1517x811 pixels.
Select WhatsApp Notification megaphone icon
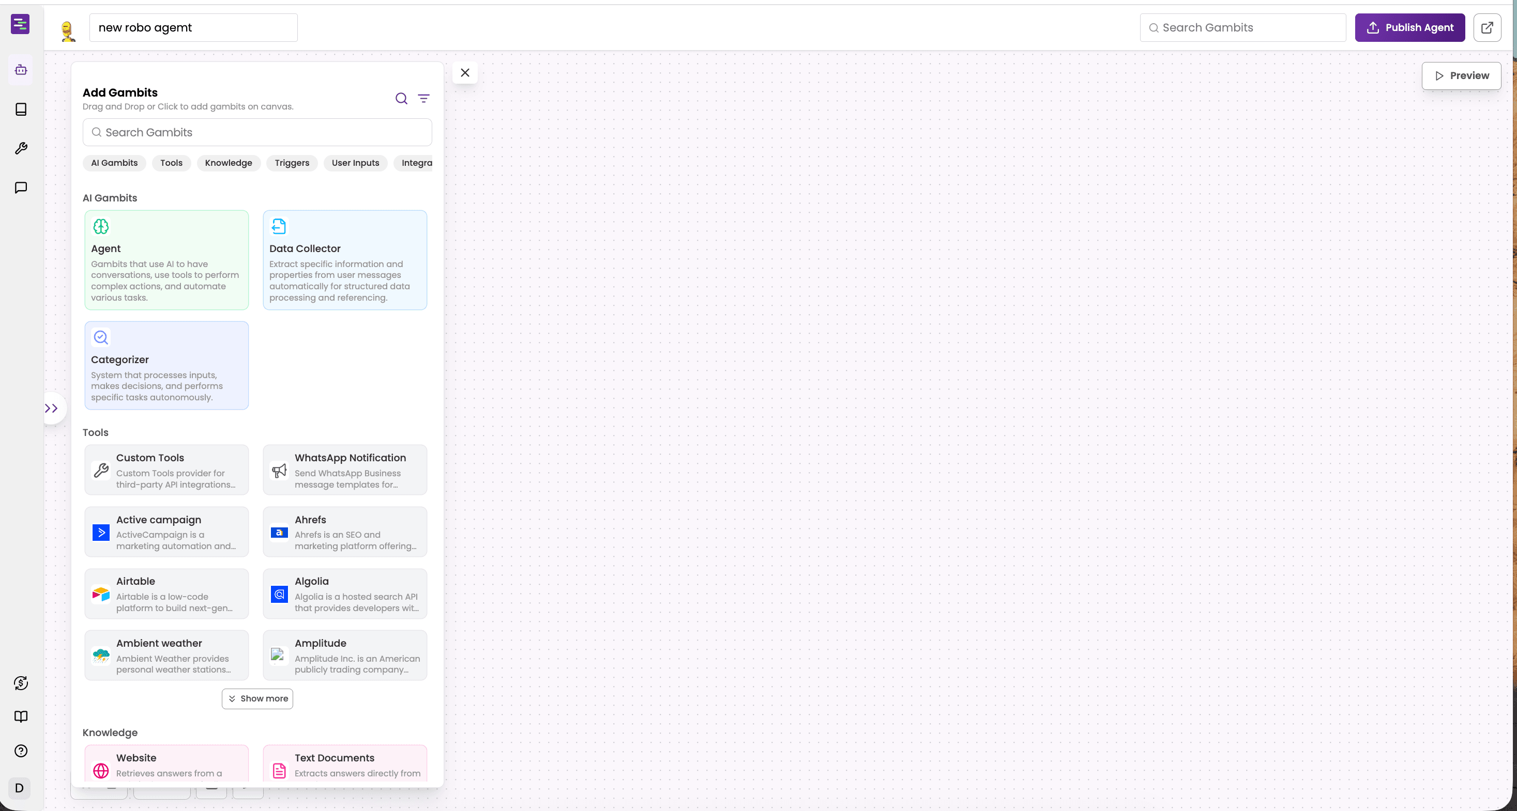pyautogui.click(x=279, y=471)
